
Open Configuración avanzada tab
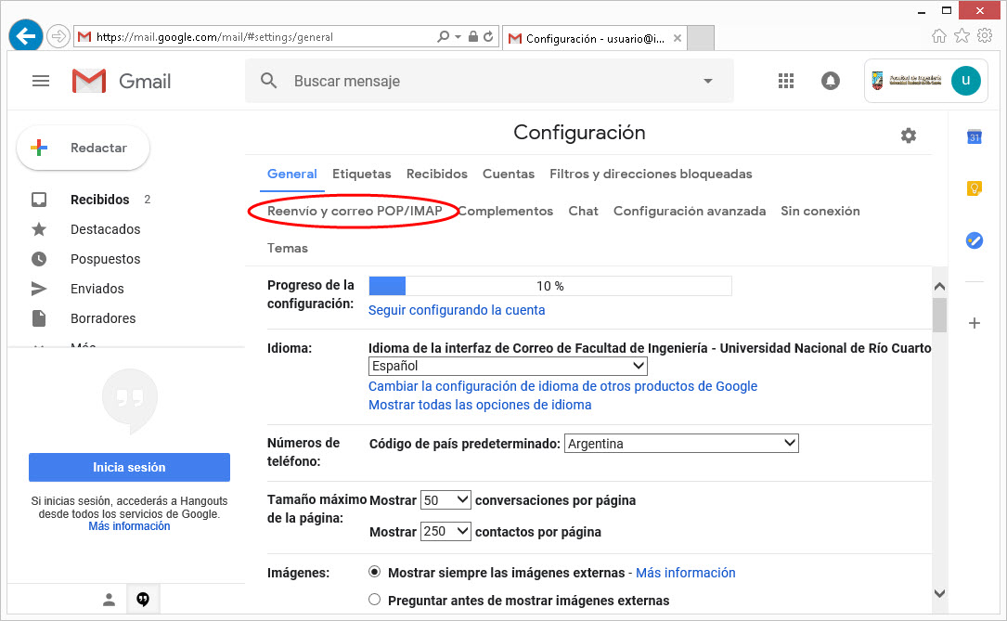[690, 212]
